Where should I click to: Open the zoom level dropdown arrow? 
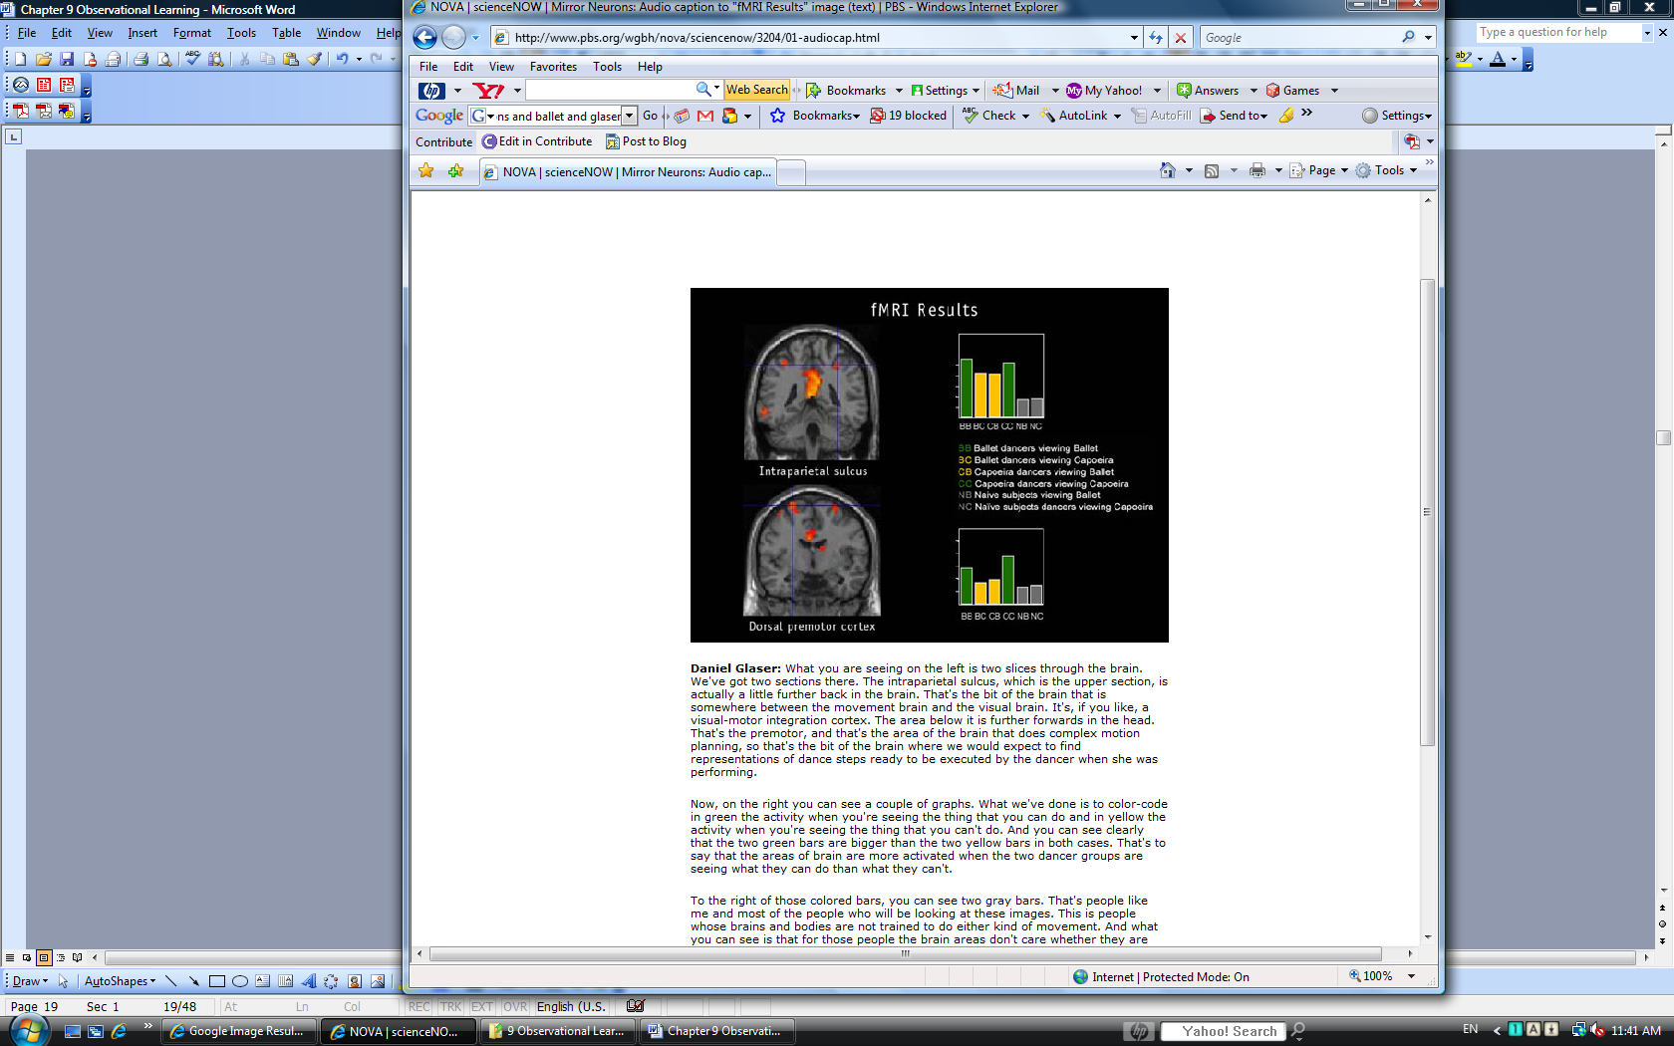coord(1411,976)
